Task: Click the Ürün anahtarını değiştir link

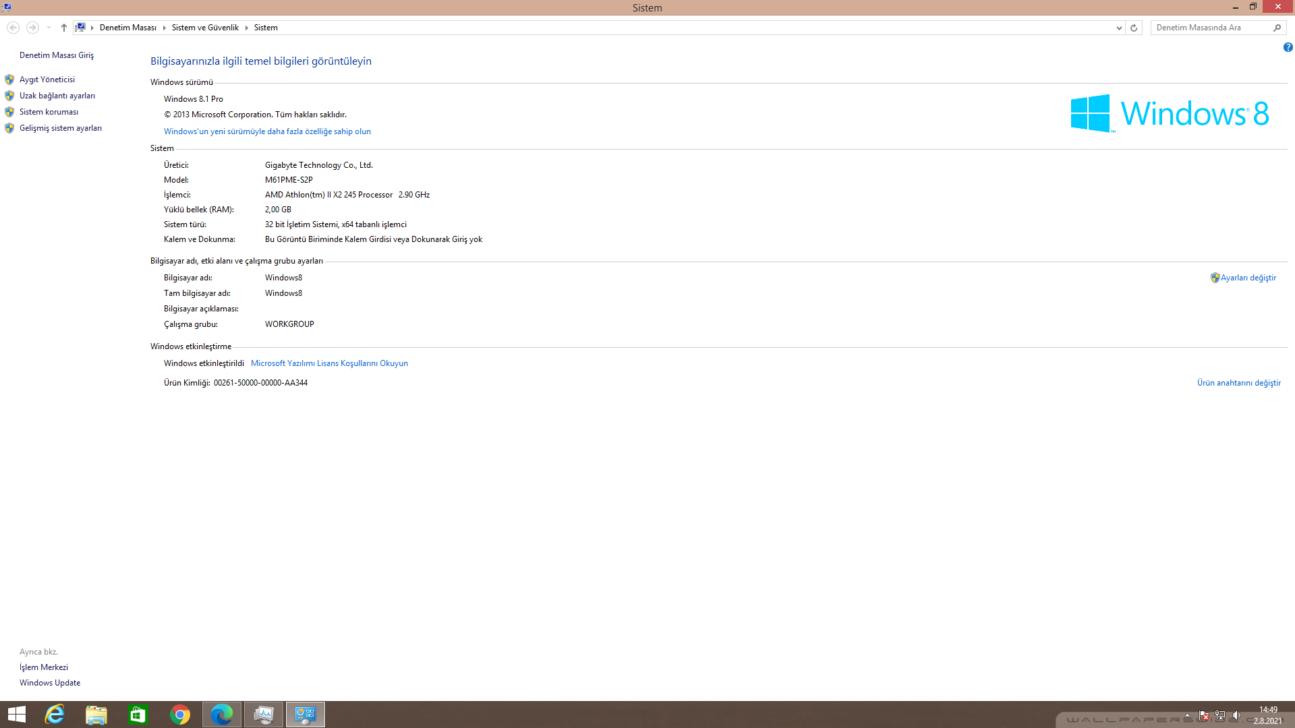Action: (1238, 383)
